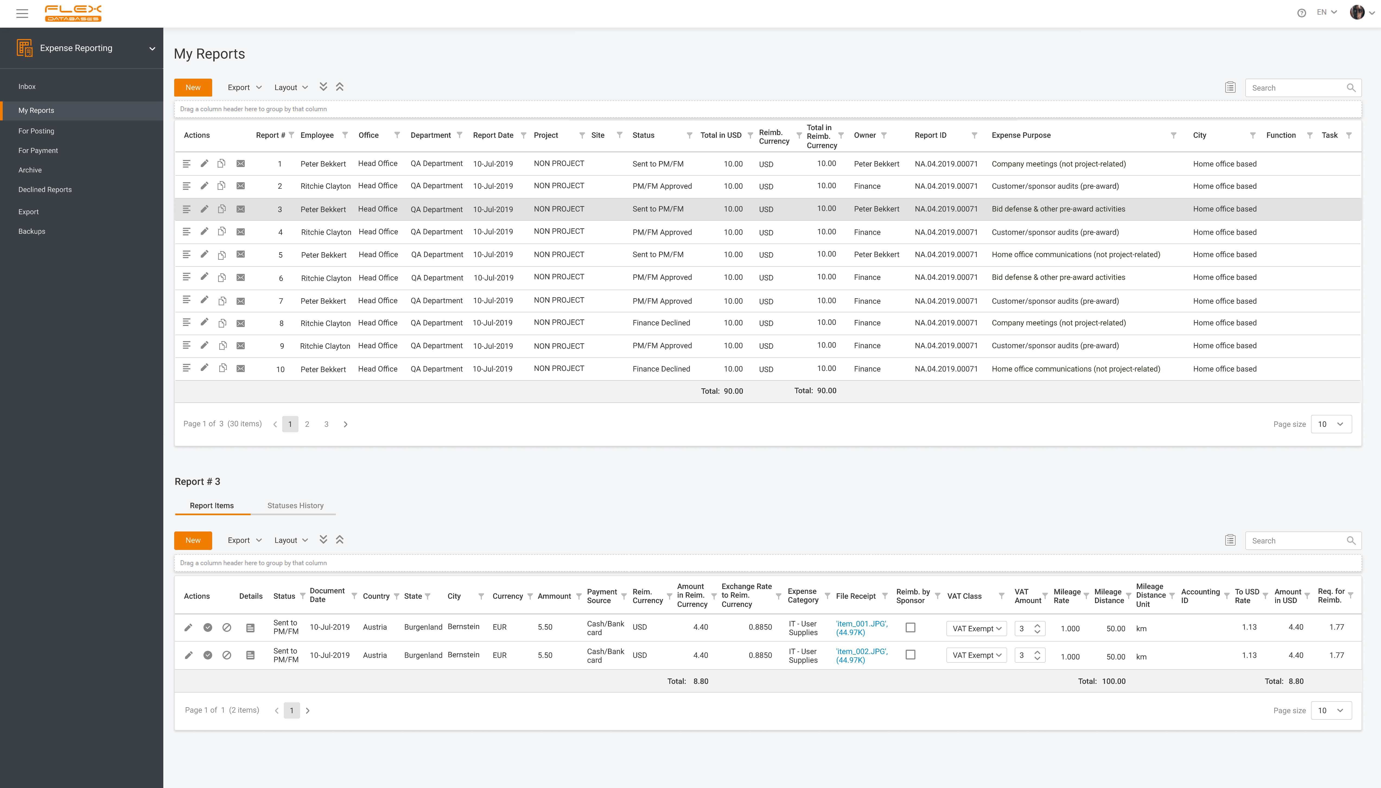Open VAT Exempt dropdown for first item
The width and height of the screenshot is (1381, 788).
click(x=977, y=628)
